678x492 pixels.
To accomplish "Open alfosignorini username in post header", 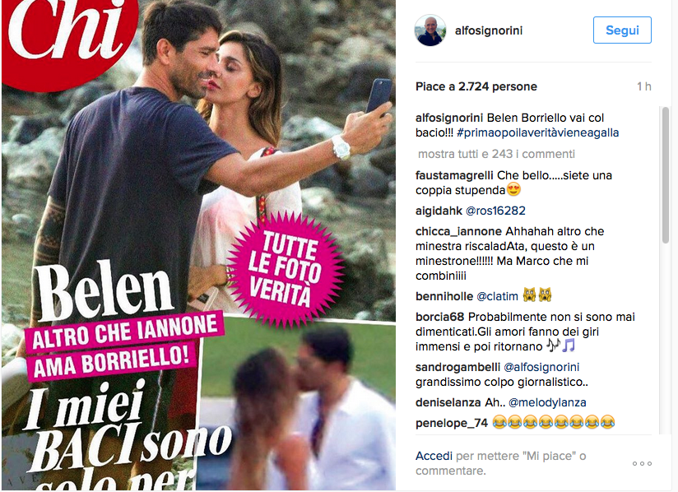I will (x=489, y=30).
